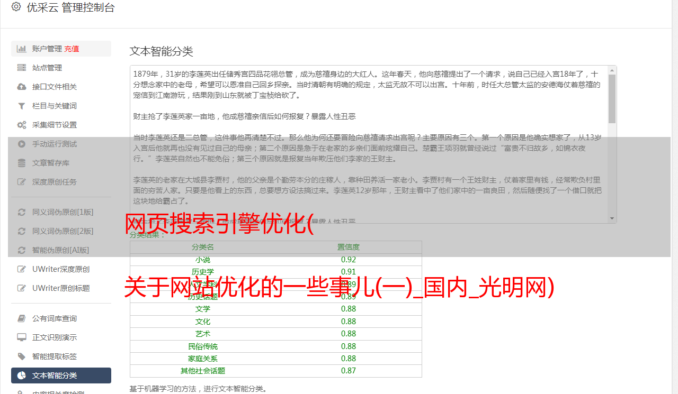Go to UWriter深度原创 menu item
The width and height of the screenshot is (678, 394).
[x=61, y=269]
